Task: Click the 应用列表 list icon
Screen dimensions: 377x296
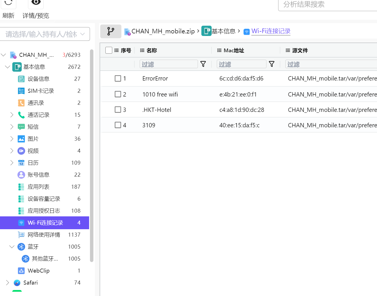Action: 21,187
